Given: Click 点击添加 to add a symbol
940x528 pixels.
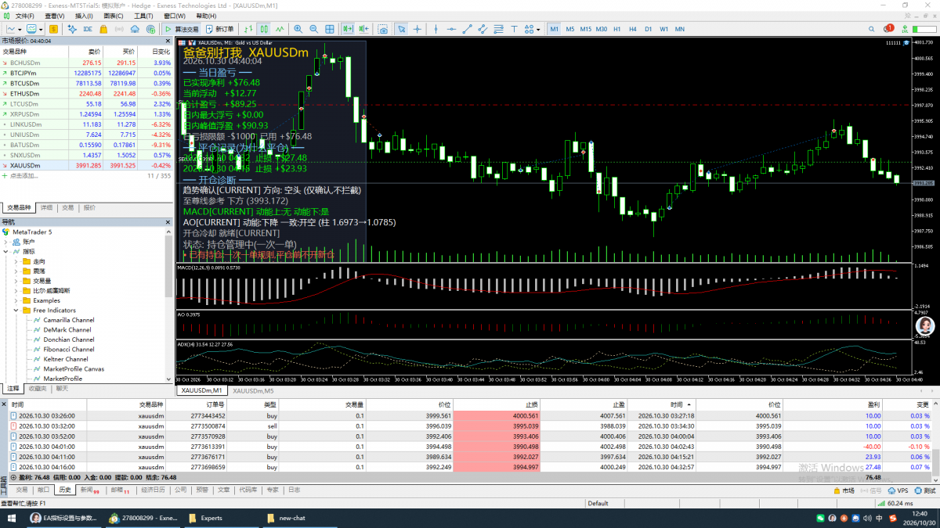Looking at the screenshot, I should pos(25,176).
